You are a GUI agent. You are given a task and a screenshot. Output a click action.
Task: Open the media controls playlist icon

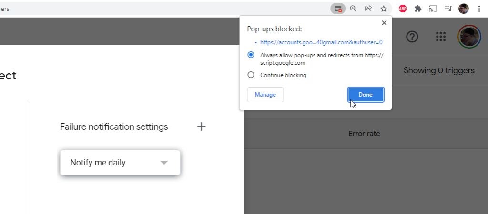448,9
